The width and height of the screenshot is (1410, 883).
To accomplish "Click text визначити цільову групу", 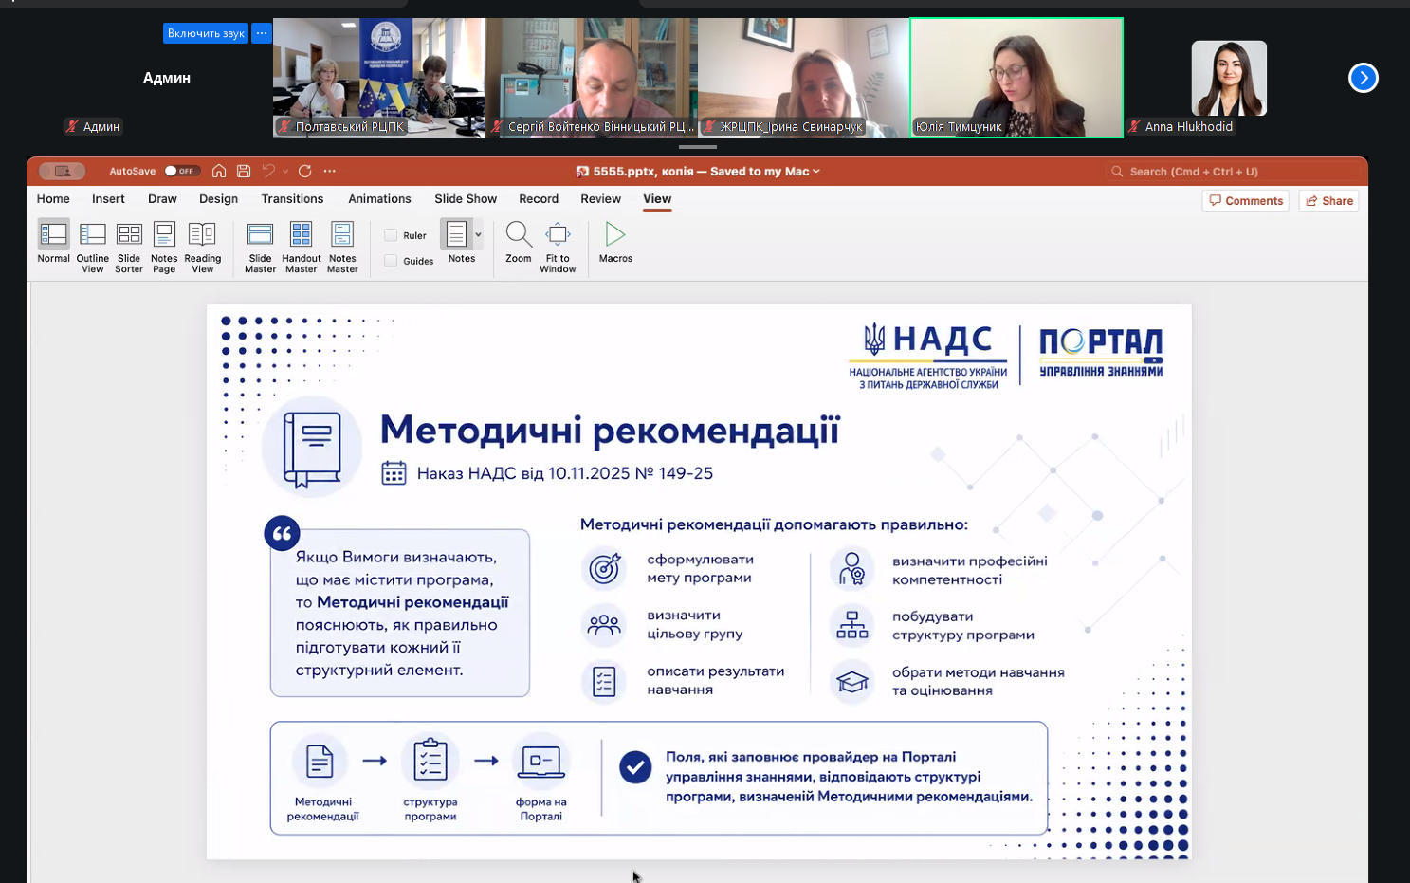I will tap(694, 624).
